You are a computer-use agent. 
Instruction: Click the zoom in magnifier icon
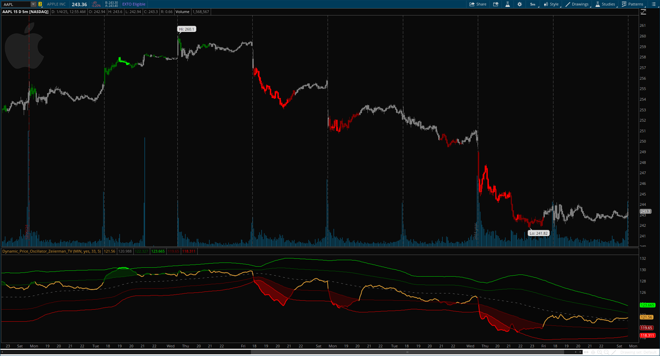(600, 352)
